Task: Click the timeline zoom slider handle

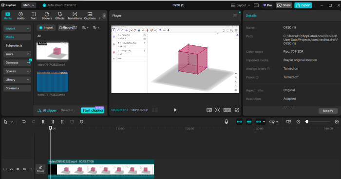Action: (x=306, y=122)
